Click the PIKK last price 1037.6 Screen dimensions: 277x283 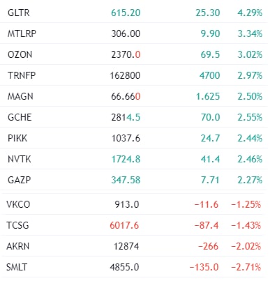(x=126, y=138)
